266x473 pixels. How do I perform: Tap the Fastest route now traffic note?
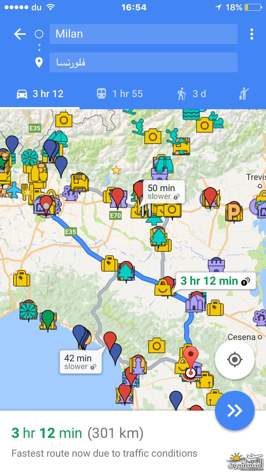coord(104,453)
